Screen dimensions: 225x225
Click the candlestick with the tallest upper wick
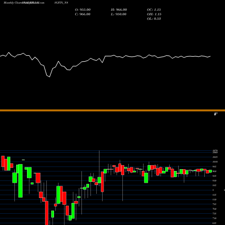point(99,180)
